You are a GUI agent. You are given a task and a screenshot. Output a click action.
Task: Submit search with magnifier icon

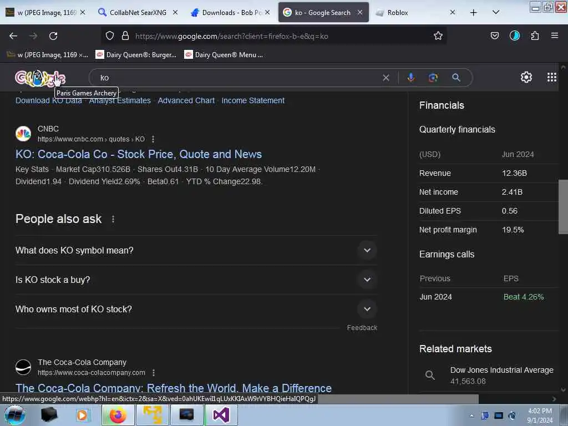[456, 78]
